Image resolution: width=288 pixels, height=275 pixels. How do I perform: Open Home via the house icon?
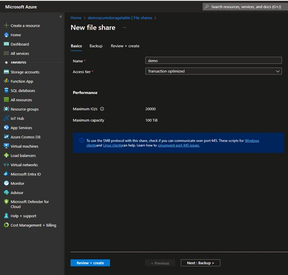pos(6,35)
